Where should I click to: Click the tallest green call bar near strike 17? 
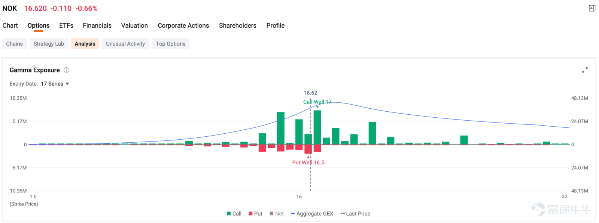point(317,127)
